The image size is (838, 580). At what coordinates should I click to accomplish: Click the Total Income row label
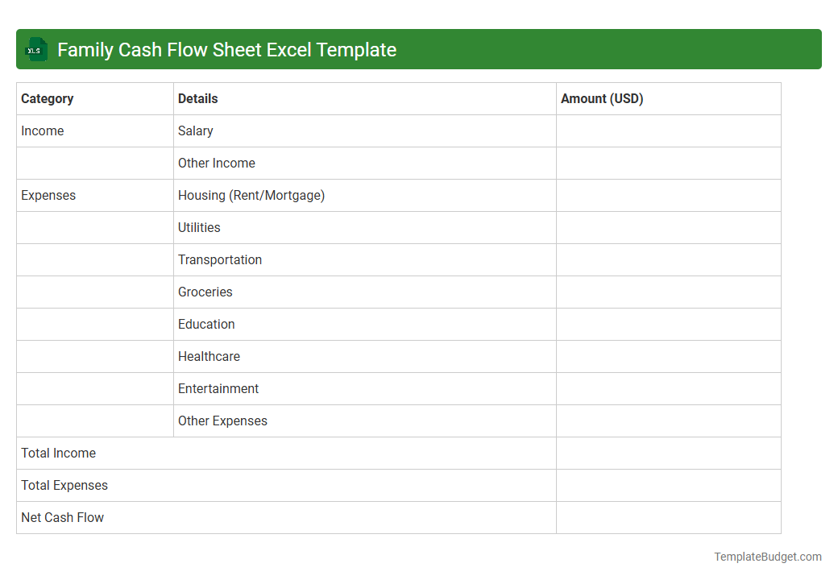tap(58, 453)
